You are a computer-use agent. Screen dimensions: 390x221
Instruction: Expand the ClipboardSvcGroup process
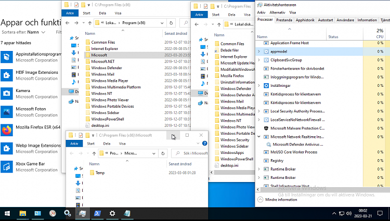(258, 60)
